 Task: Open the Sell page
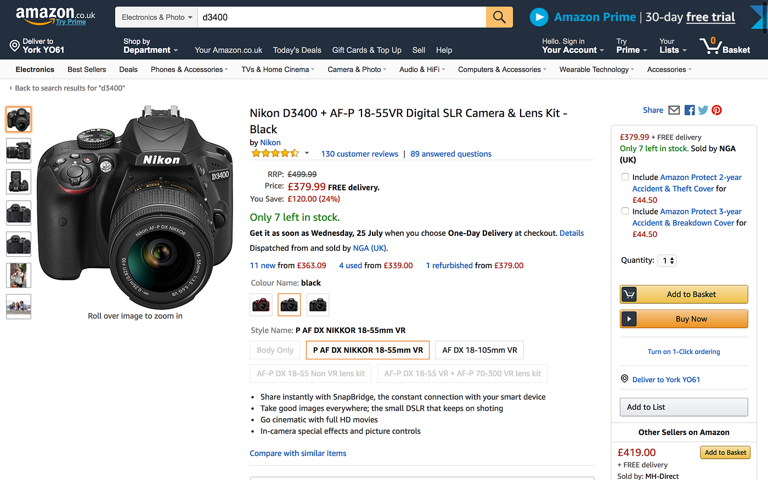tap(419, 50)
